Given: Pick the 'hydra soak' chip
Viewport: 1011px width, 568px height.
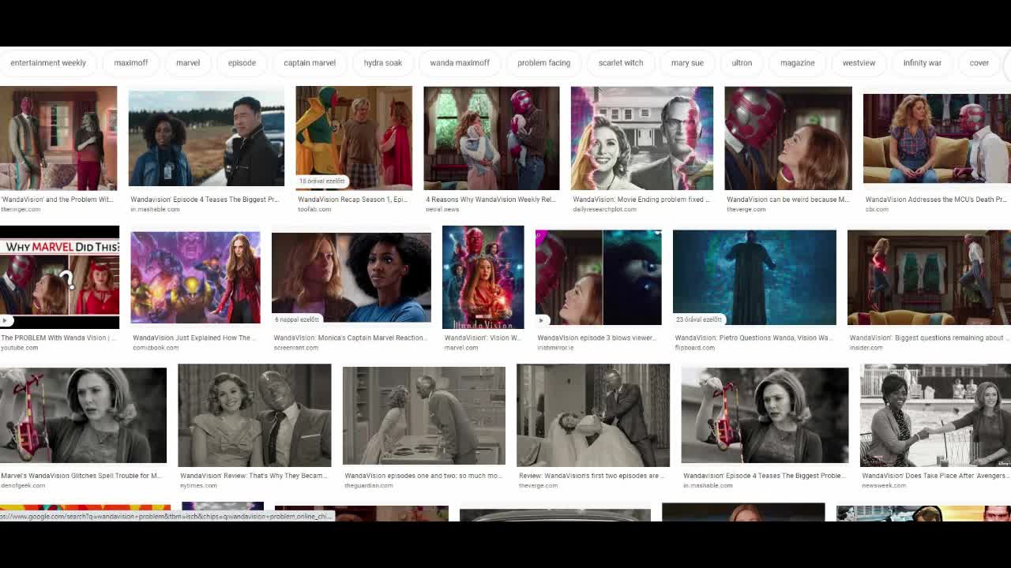Looking at the screenshot, I should (383, 63).
